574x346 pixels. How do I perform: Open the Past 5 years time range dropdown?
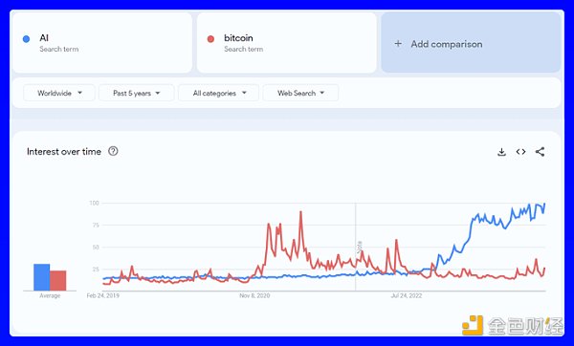[137, 93]
